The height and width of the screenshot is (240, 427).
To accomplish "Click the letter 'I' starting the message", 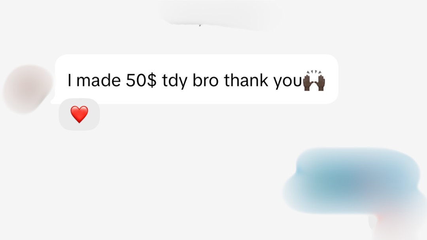I will point(70,80).
